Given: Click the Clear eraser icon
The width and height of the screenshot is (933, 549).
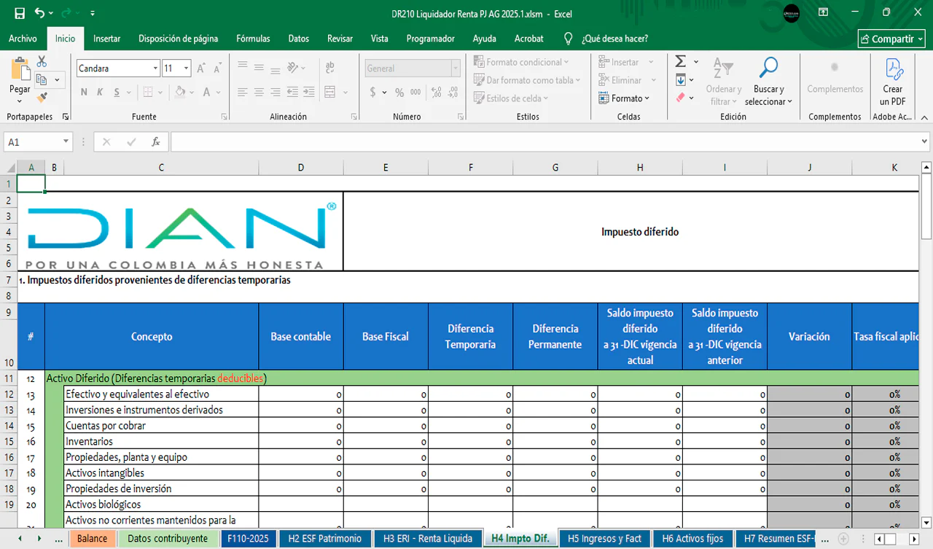Looking at the screenshot, I should pos(680,98).
